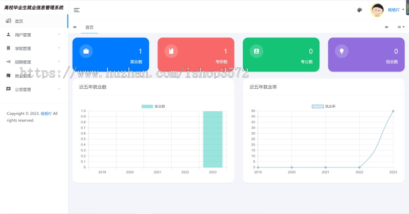Screen dimensions: 409x214
Task: Toggle the 就业率 legend swatch in line chart
Action: point(317,106)
